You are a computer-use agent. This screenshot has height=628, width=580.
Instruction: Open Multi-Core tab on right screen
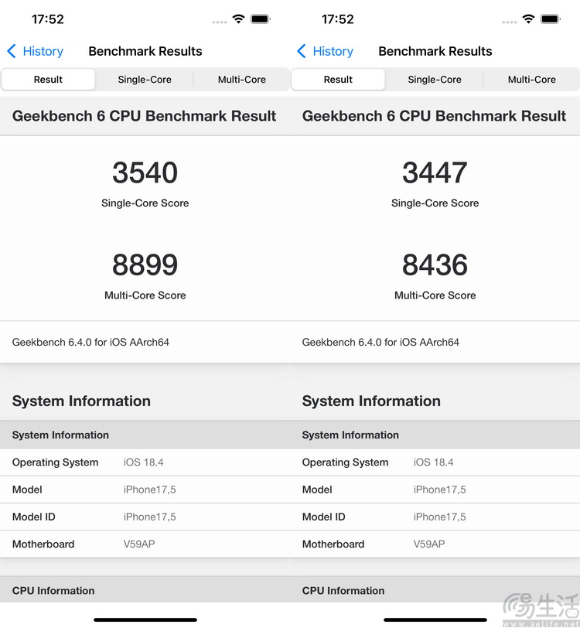531,80
